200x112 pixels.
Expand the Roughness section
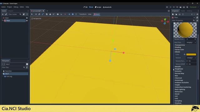pyautogui.click(x=179, y=69)
